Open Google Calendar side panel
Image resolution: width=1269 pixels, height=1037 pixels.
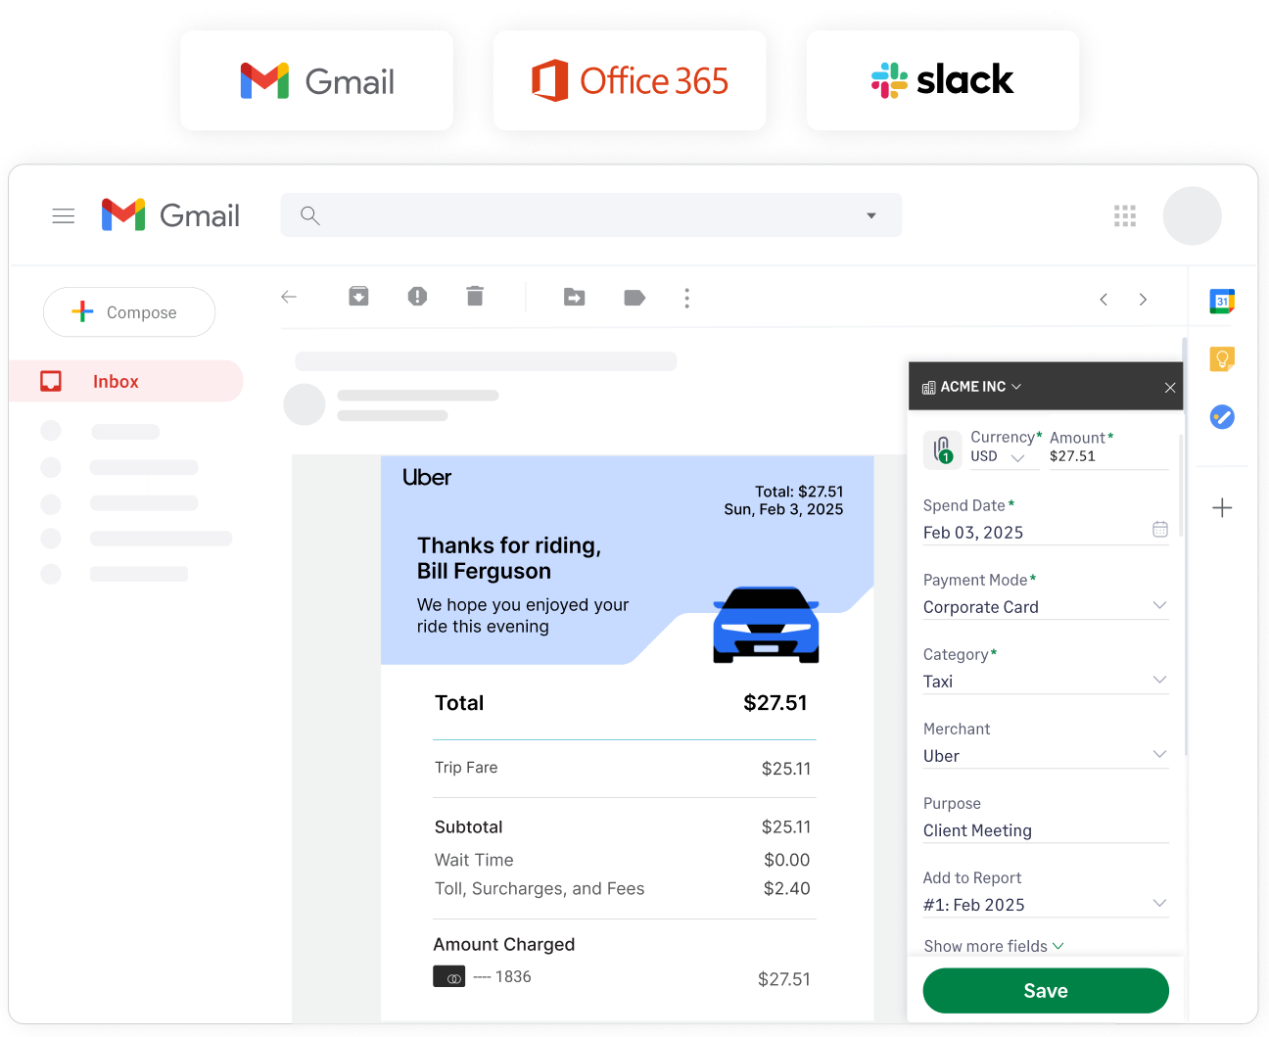coord(1222,302)
